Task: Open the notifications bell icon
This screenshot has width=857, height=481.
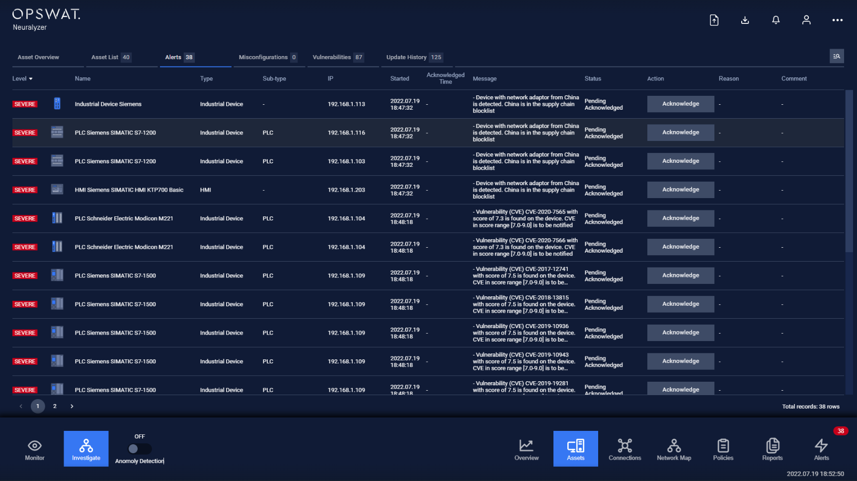Action: pyautogui.click(x=776, y=20)
